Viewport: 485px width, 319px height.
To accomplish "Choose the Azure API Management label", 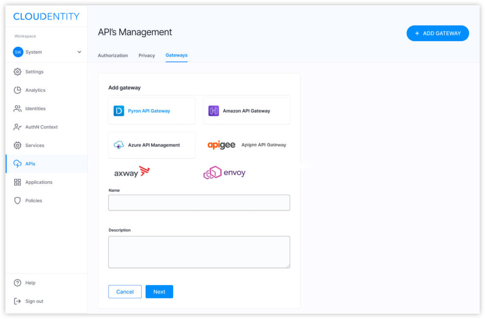I will coord(154,145).
